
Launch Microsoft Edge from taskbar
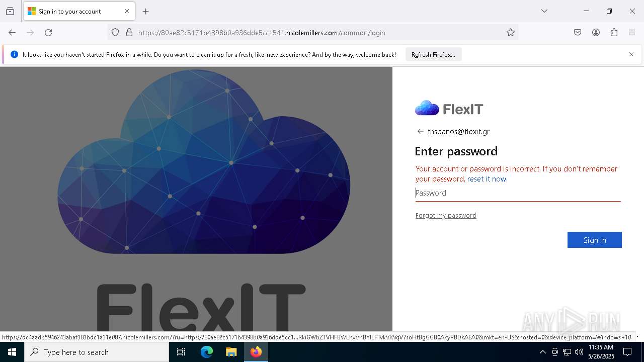click(x=207, y=352)
